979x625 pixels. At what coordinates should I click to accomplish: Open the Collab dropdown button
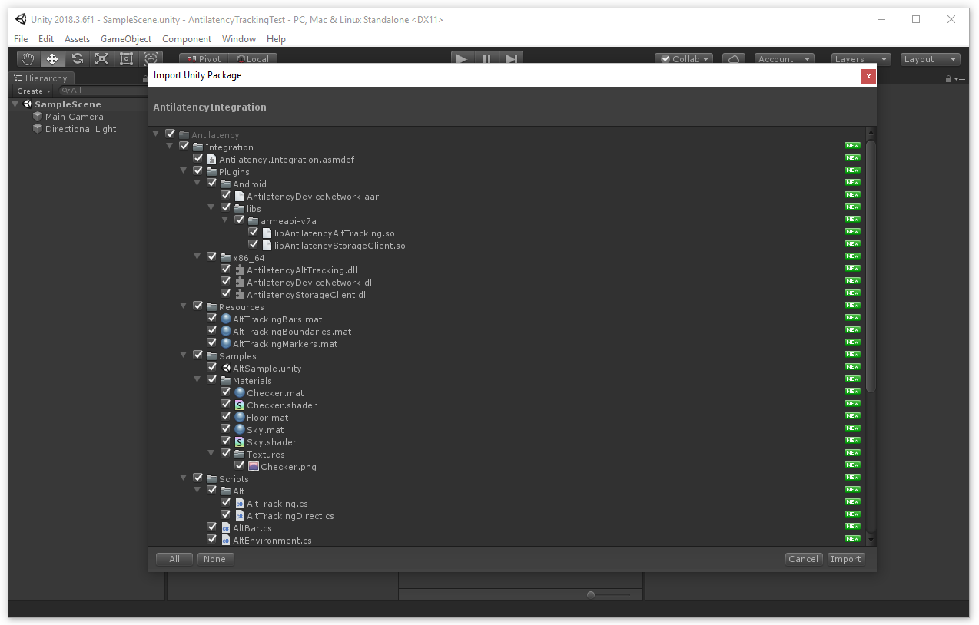coord(684,59)
